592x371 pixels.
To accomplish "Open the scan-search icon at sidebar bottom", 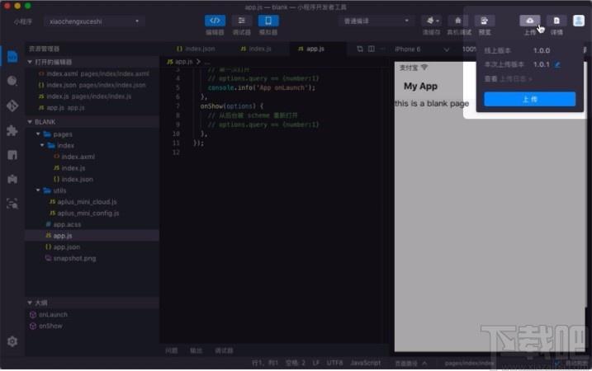I will [12, 204].
